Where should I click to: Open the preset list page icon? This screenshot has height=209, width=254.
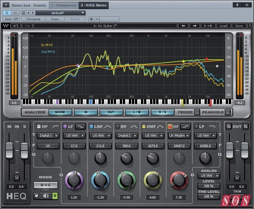pos(24,13)
